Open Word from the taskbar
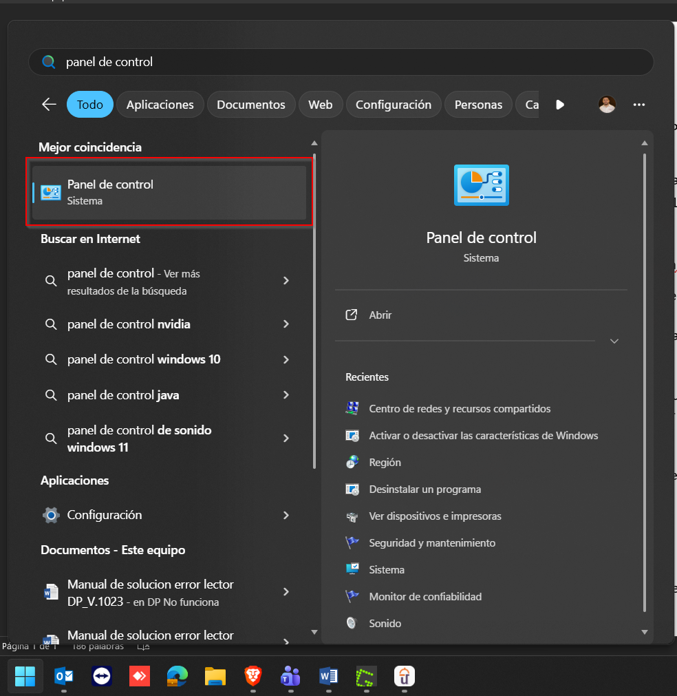This screenshot has height=696, width=677. (x=328, y=677)
